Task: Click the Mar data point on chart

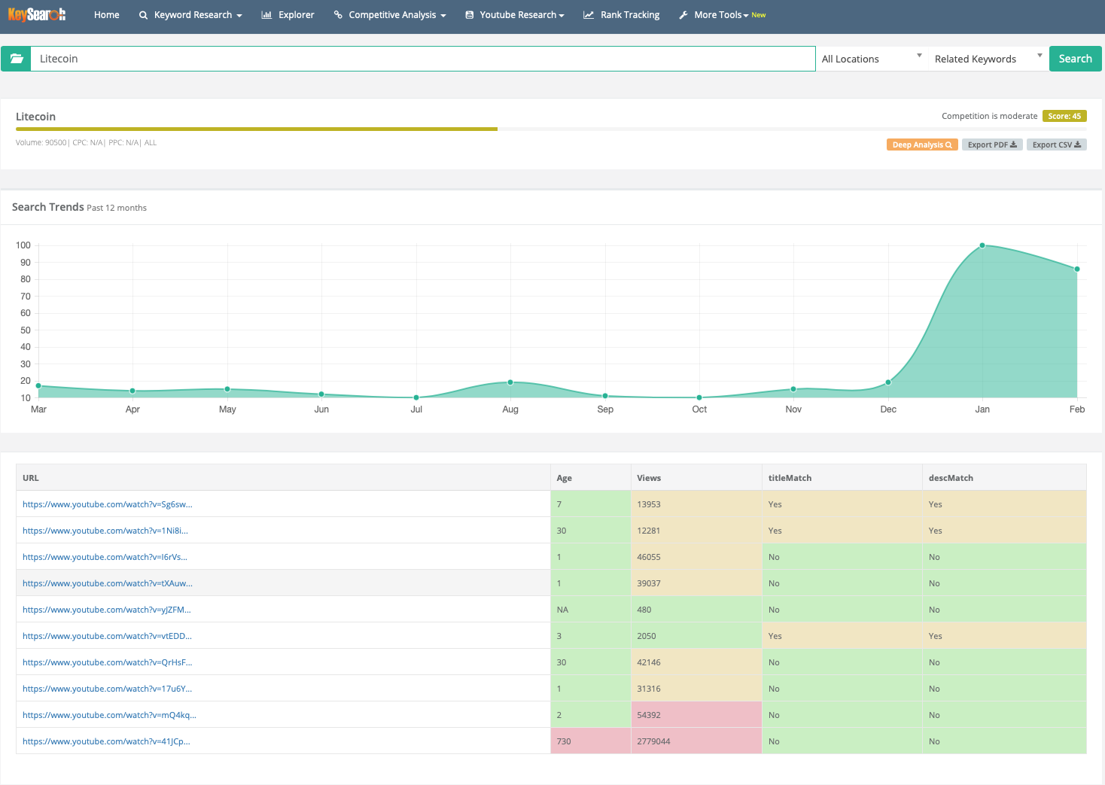Action: (38, 386)
